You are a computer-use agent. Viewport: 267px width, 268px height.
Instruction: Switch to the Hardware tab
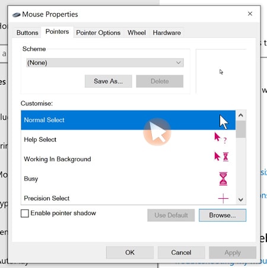[x=167, y=33]
